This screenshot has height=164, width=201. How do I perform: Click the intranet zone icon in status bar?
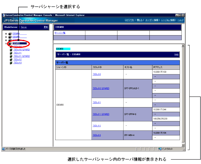coord(160,149)
